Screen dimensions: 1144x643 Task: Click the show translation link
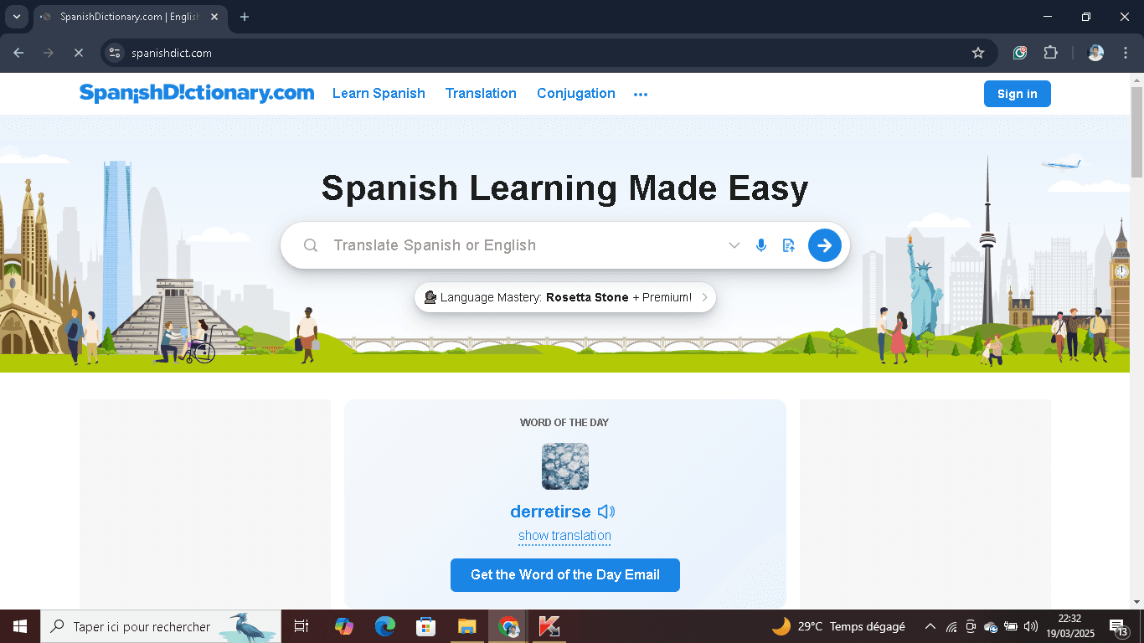(564, 536)
